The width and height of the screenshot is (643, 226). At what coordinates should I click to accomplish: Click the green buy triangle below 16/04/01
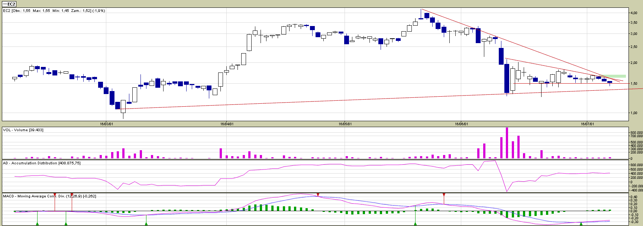146,224
